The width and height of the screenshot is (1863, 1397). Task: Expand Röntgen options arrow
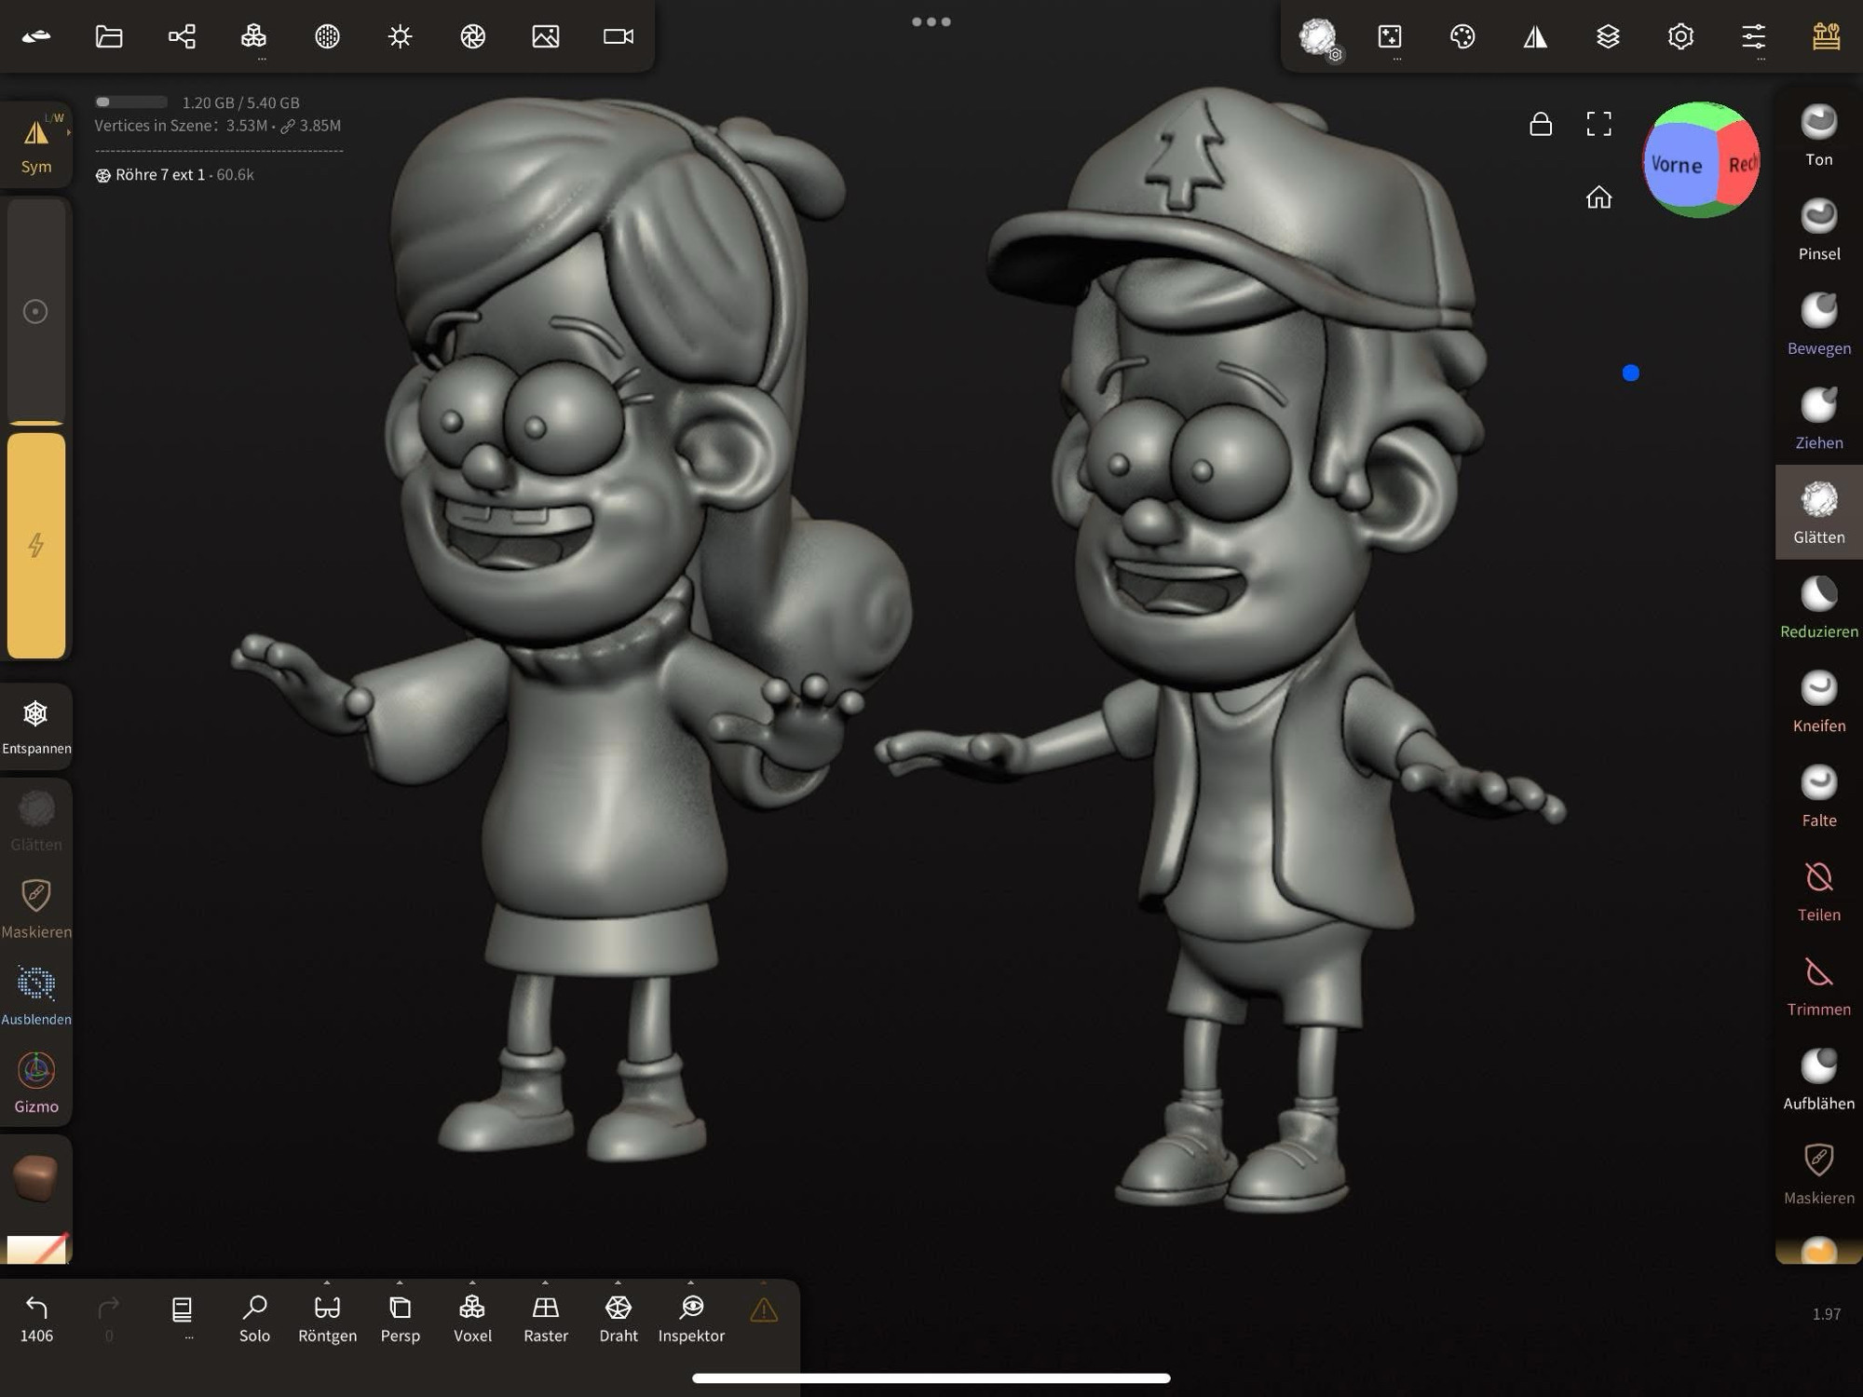click(327, 1282)
